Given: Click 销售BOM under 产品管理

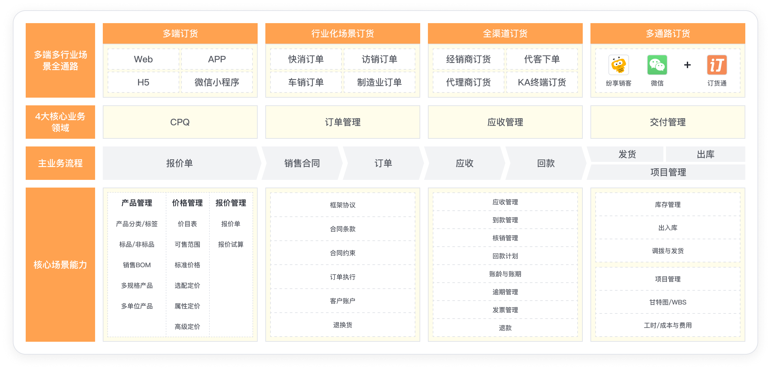Looking at the screenshot, I should pyautogui.click(x=137, y=265).
